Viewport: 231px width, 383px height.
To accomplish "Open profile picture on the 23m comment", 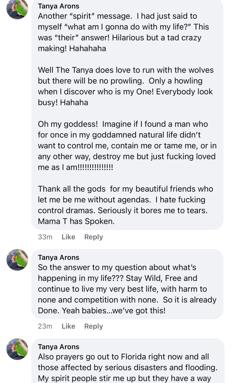I will [x=17, y=260].
